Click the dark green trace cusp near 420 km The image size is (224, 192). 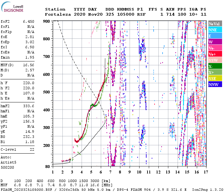click(x=92, y=105)
